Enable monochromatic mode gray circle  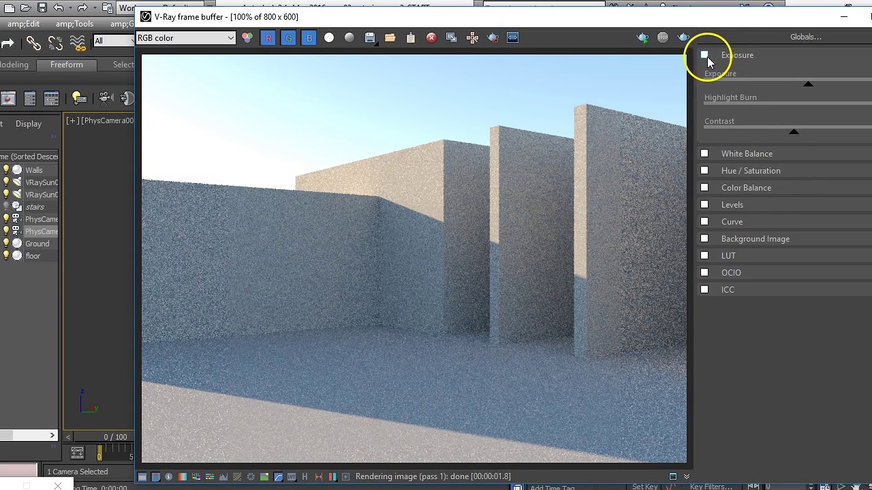point(349,38)
